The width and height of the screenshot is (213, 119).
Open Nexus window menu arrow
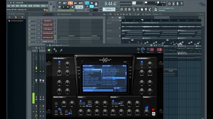pyautogui.click(x=47, y=45)
